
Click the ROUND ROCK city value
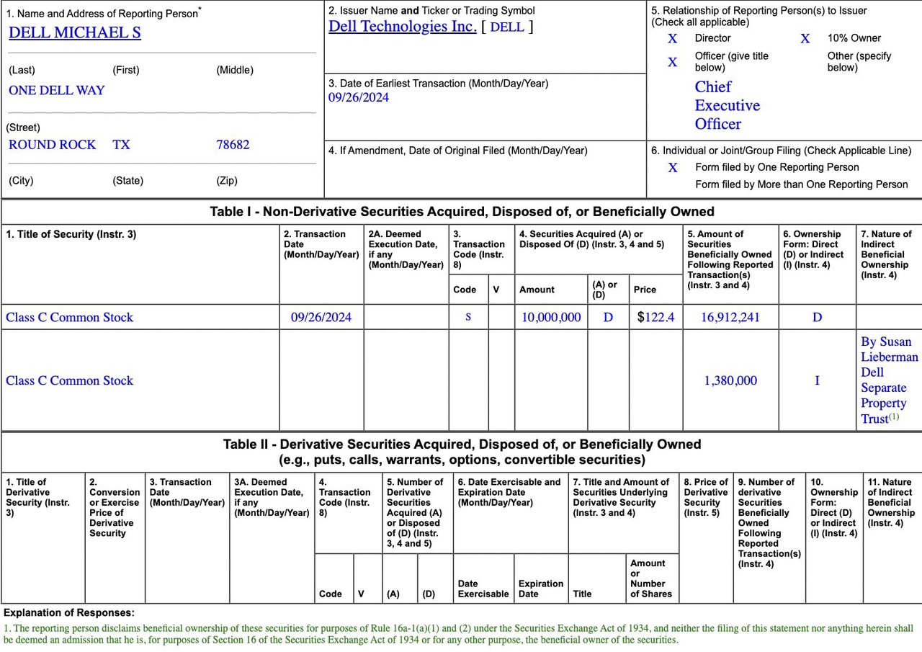coord(52,145)
